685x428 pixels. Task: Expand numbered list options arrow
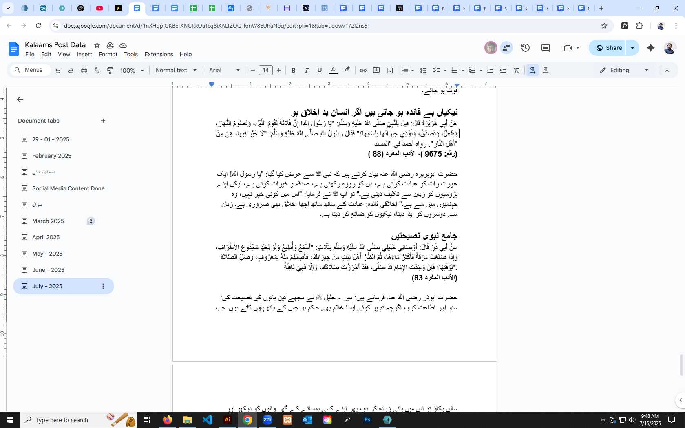tap(481, 71)
